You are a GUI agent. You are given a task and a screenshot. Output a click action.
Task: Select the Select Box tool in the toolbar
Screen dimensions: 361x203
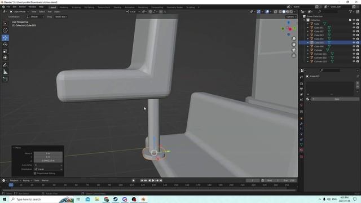coord(5,24)
